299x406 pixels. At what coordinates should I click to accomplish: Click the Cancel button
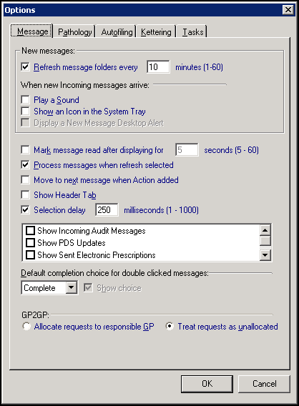pos(264,384)
